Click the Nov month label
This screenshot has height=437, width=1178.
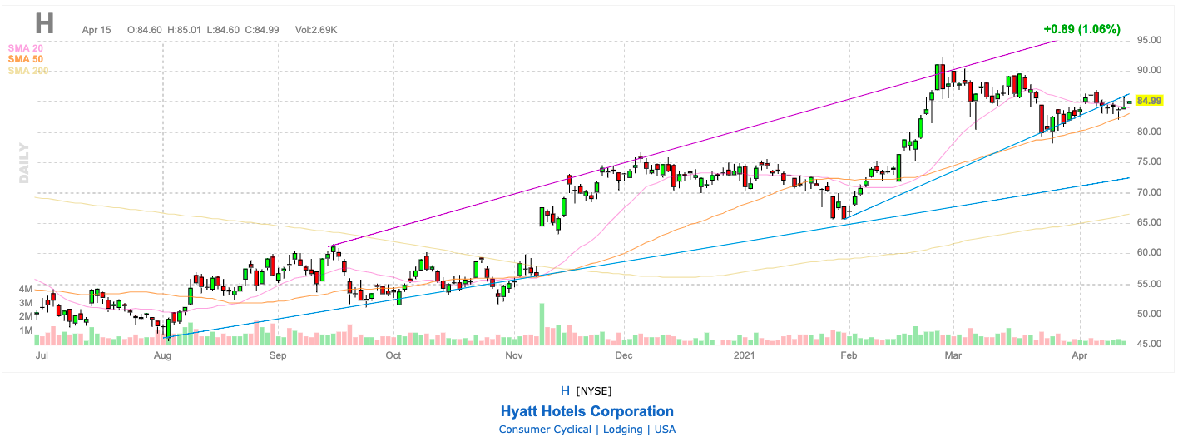(513, 356)
